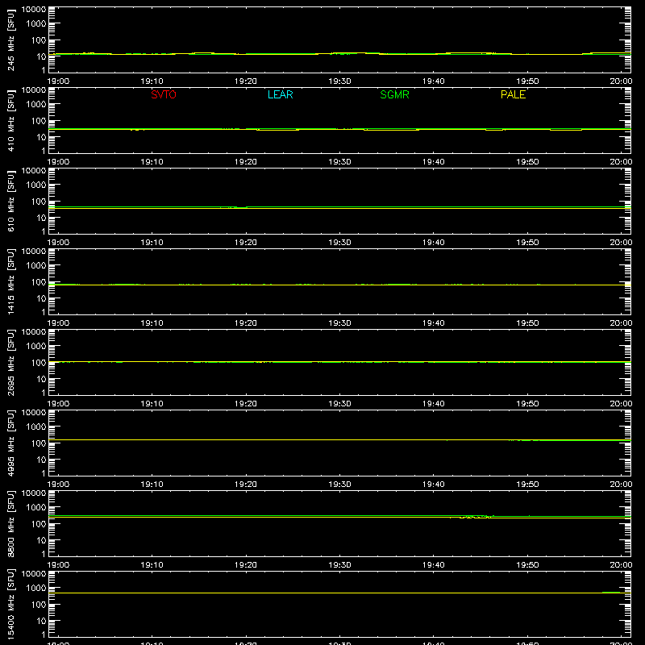Image resolution: width=645 pixels, height=645 pixels.
Task: Click the 19:10 tick under the 2695 MHz plot
Action: [x=152, y=404]
